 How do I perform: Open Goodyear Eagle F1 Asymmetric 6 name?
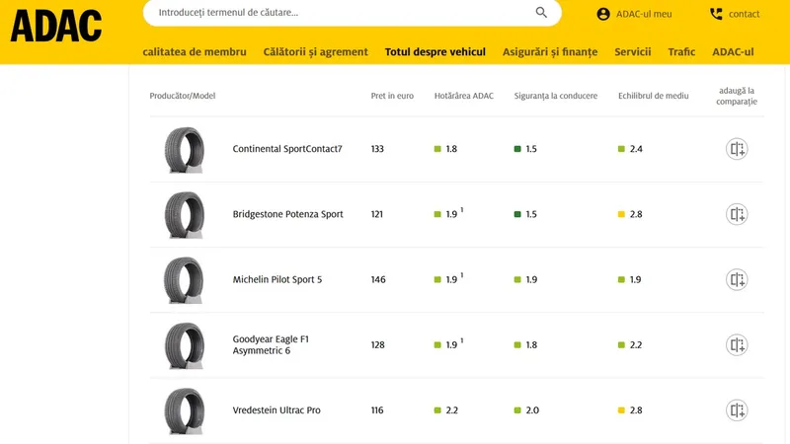click(271, 344)
